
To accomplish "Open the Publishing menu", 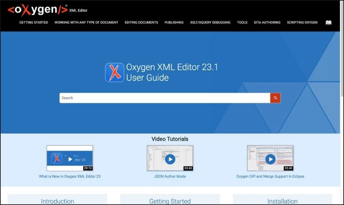I will click(174, 23).
